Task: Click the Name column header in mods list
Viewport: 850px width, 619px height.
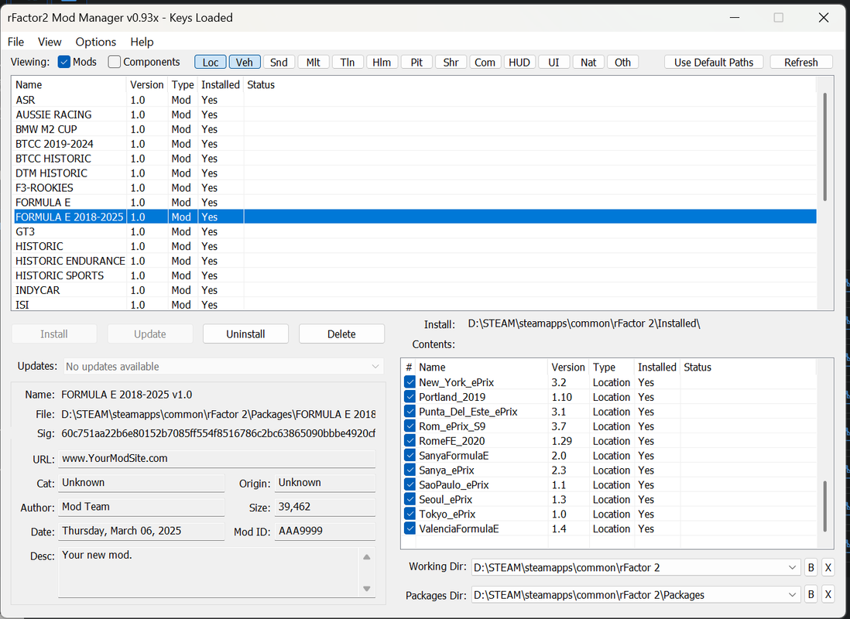Action: point(69,84)
